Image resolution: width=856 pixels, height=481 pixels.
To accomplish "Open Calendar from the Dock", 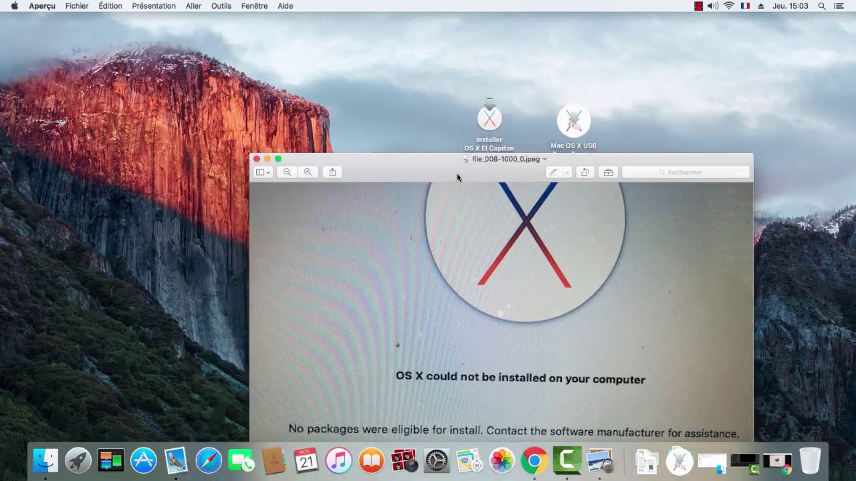I will 306,460.
